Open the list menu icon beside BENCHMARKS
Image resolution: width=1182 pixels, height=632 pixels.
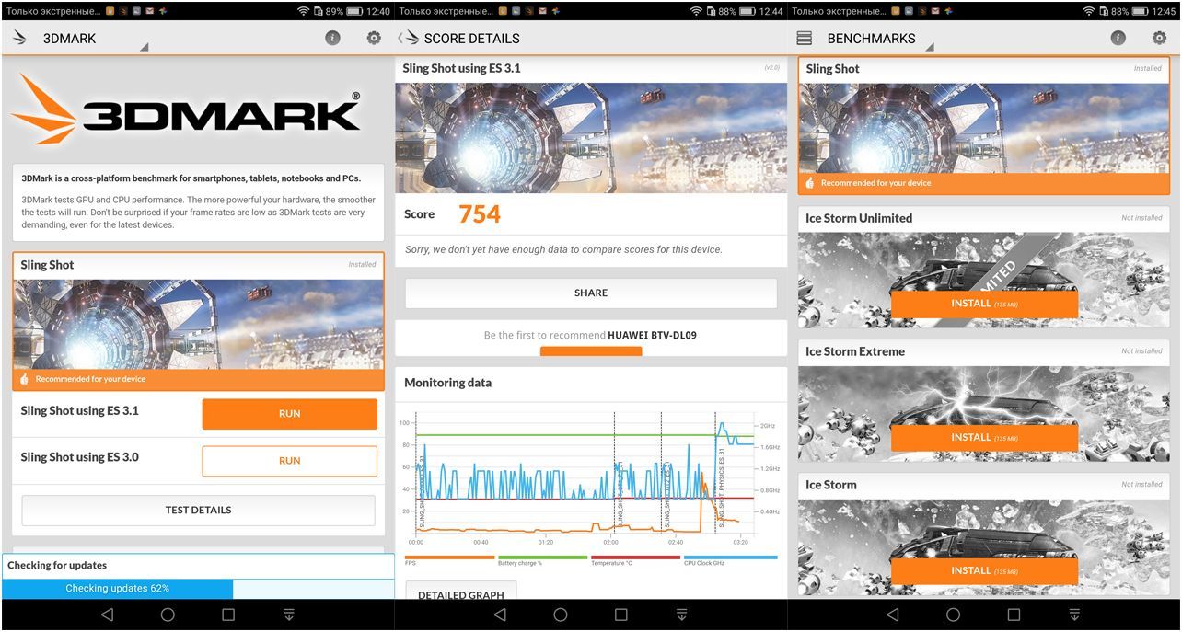[x=805, y=39]
